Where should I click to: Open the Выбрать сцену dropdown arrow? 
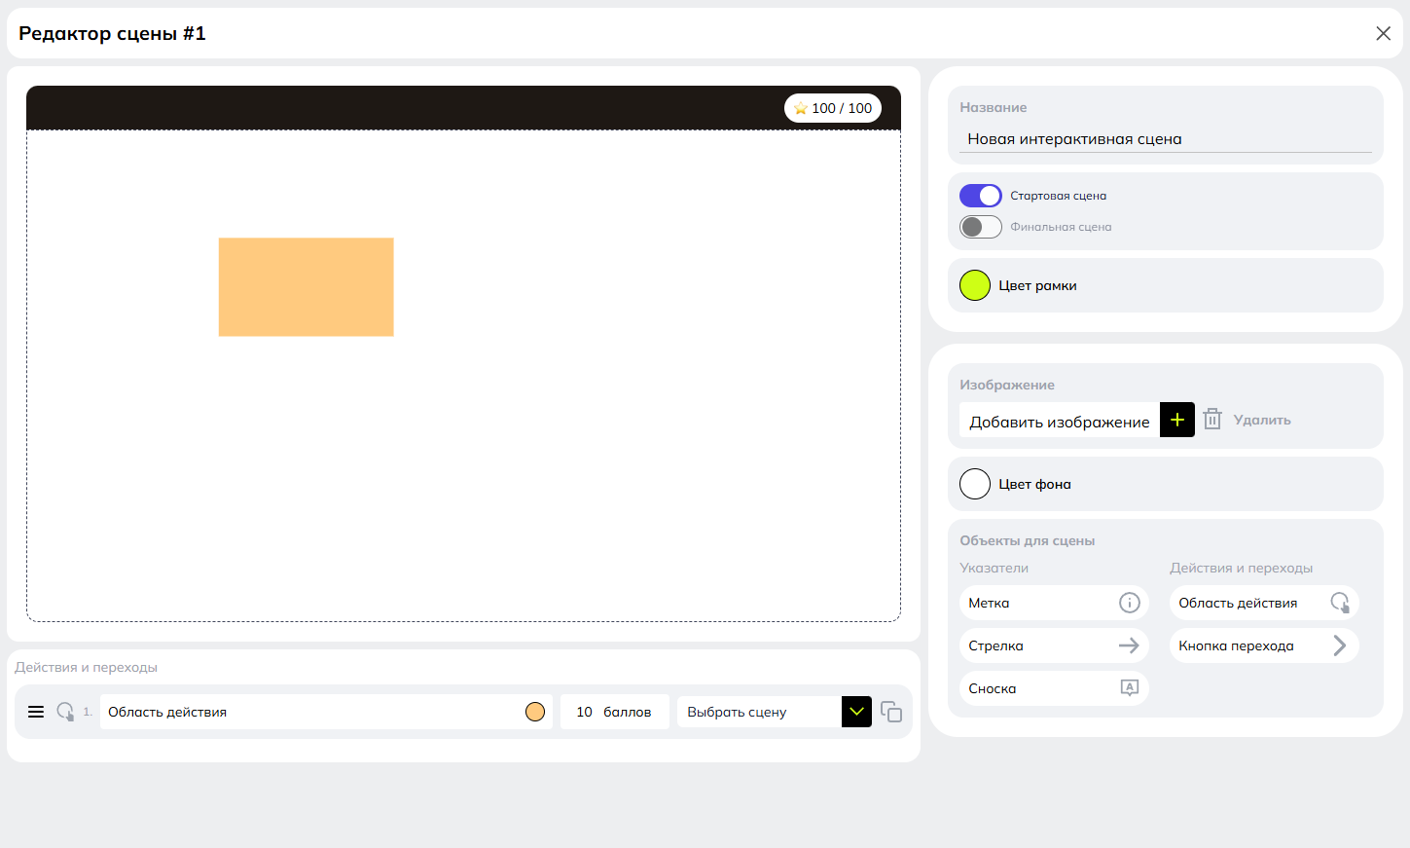856,712
